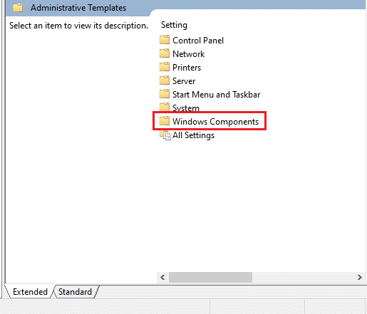This screenshot has width=367, height=314.
Task: Select the Control Panel label
Action: (x=198, y=41)
